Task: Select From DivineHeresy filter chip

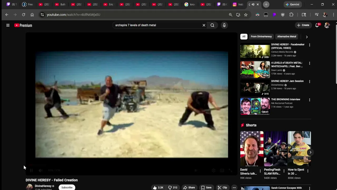Action: [261, 37]
